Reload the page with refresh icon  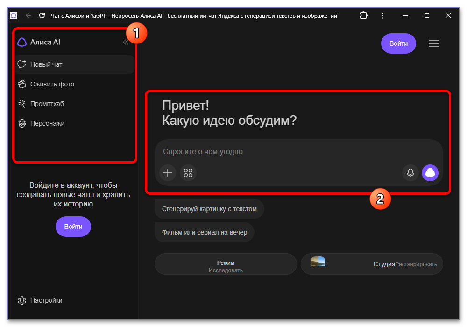(x=42, y=15)
